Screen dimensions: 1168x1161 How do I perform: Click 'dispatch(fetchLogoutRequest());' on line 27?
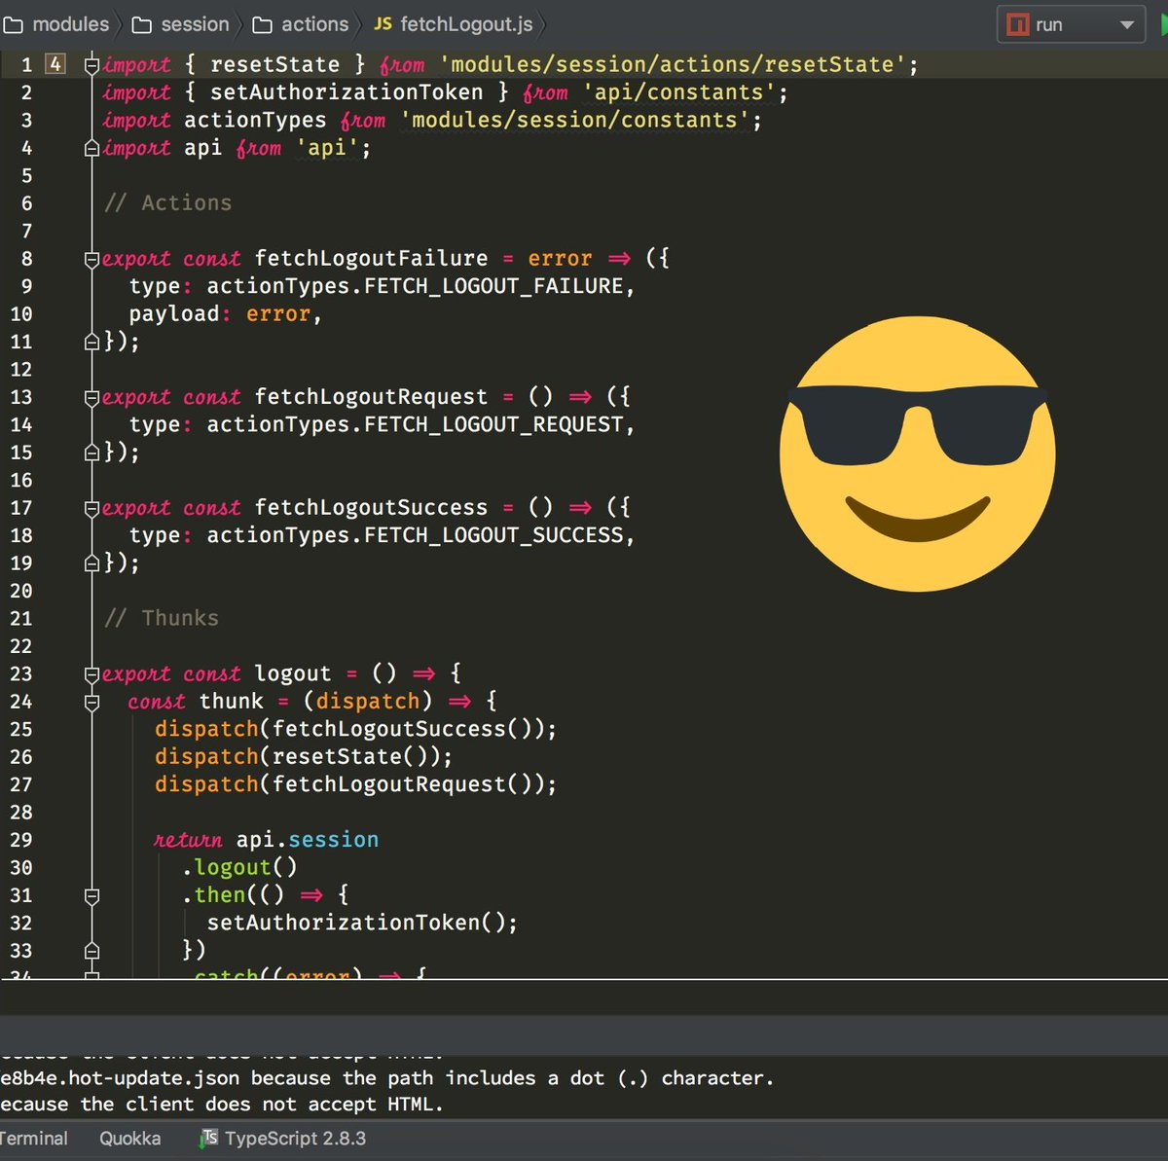356,784
